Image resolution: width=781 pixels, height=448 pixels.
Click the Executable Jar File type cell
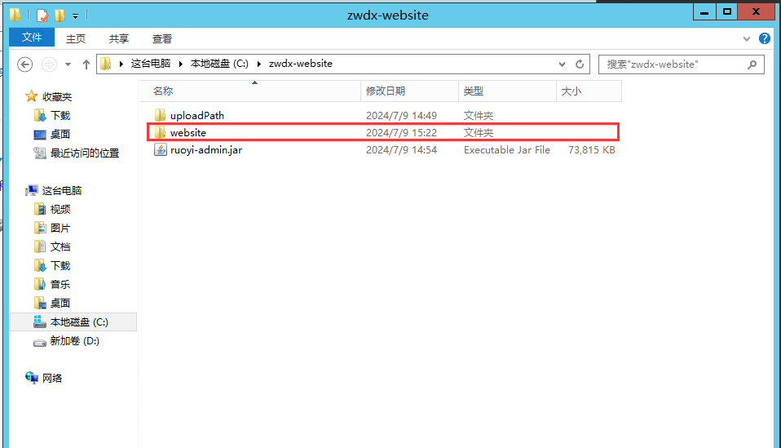tap(507, 150)
